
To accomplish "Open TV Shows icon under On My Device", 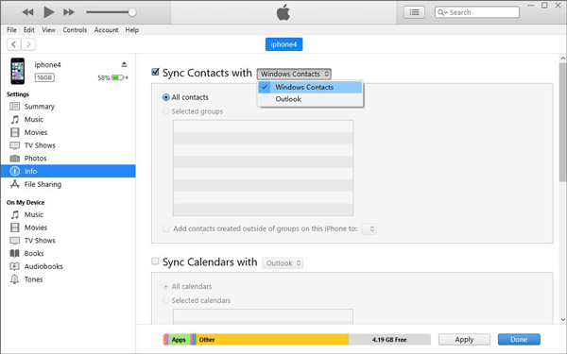I will [x=15, y=241].
